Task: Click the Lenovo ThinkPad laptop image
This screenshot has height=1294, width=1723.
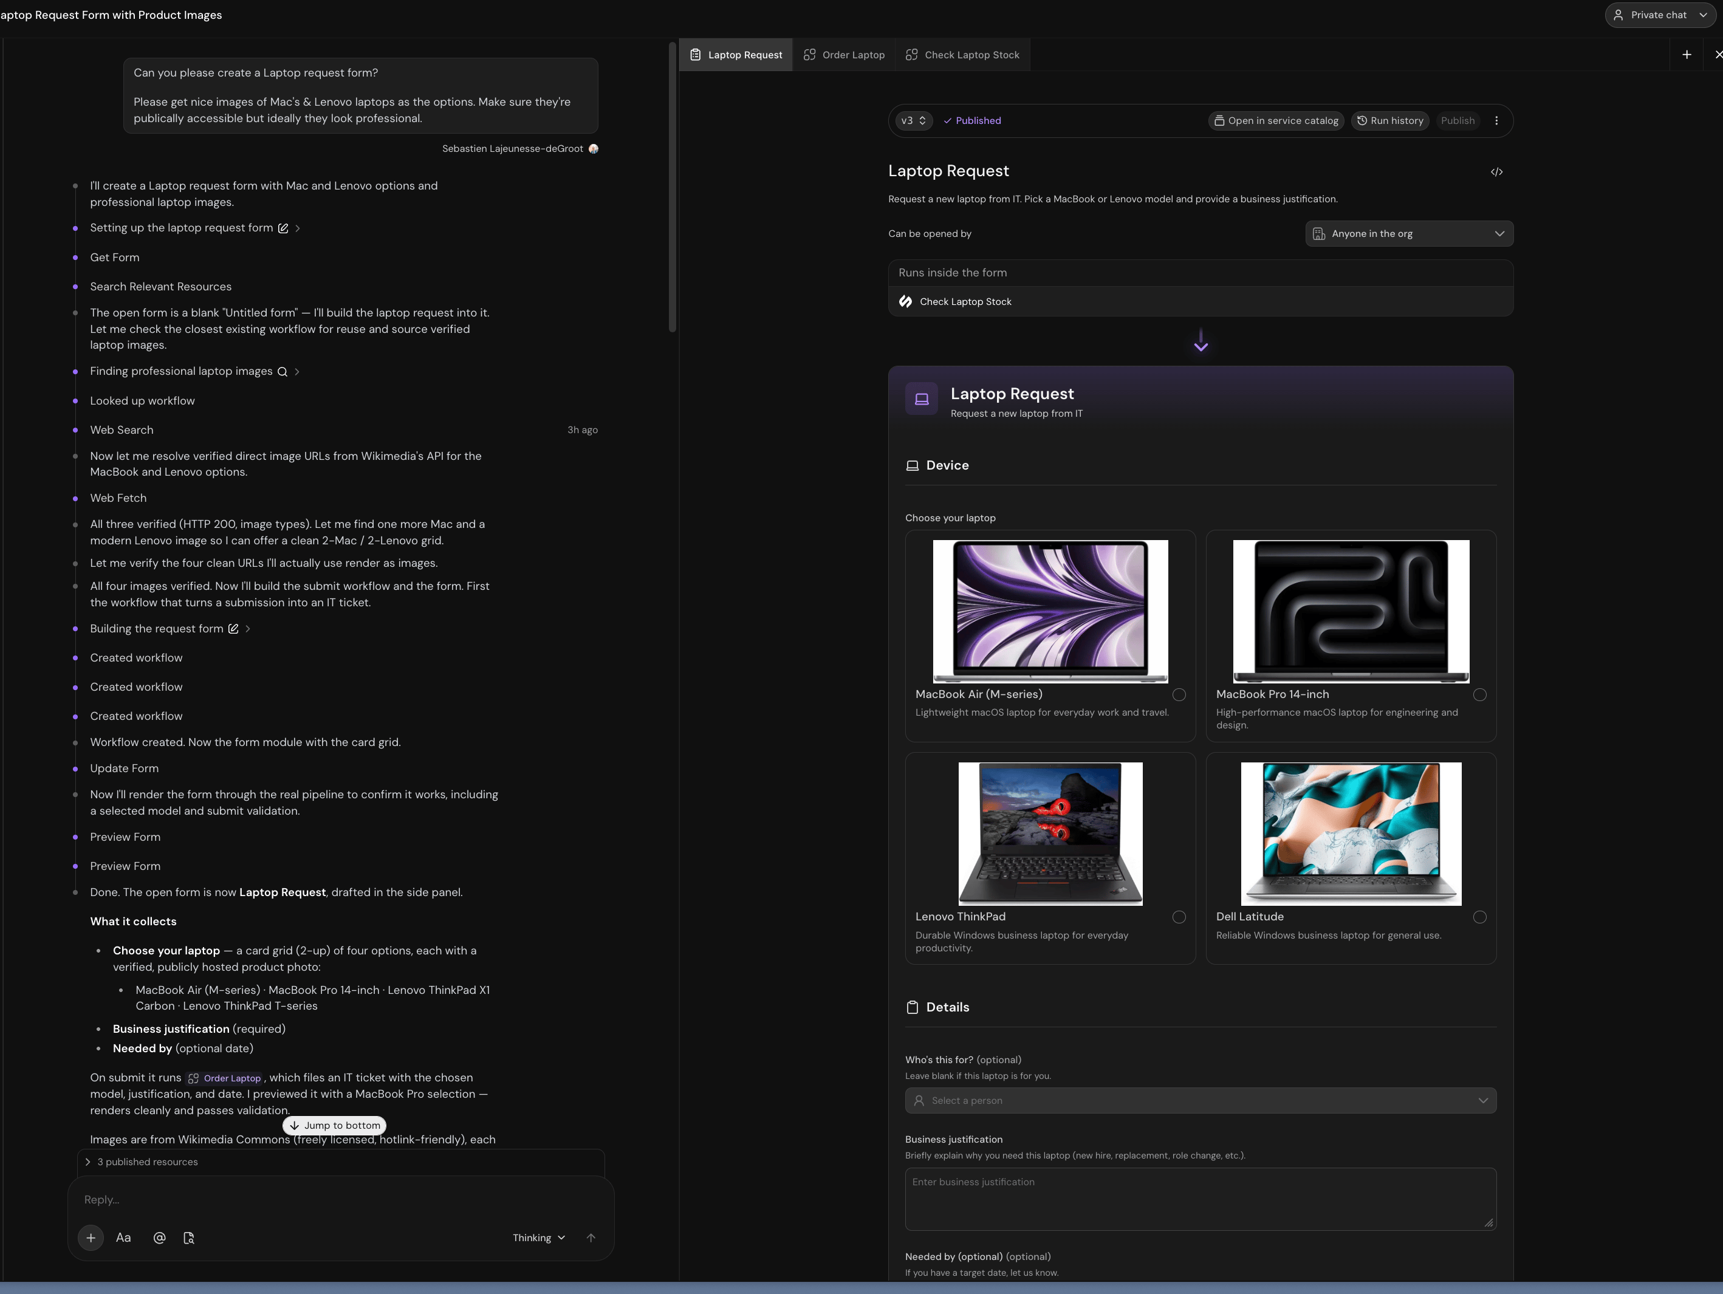Action: 1050,834
